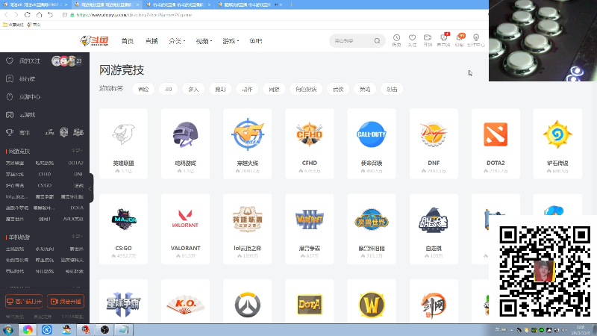Viewport: 597px width, 336px height.
Task: Expand the 分类 category dropdown
Action: (x=177, y=41)
